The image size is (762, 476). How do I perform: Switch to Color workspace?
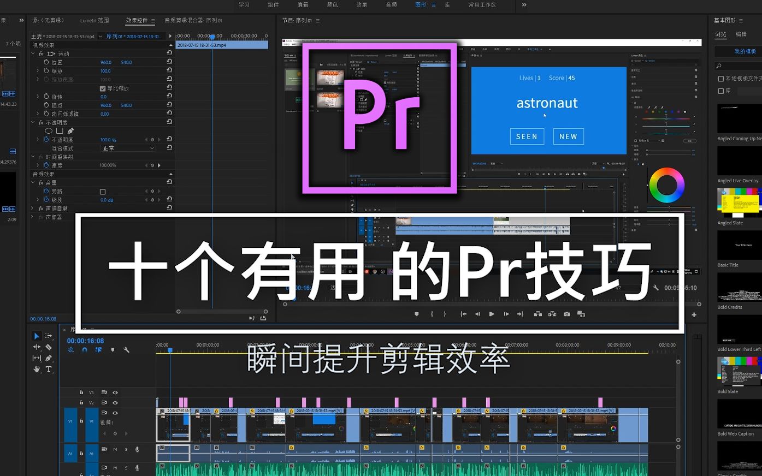pyautogui.click(x=332, y=5)
